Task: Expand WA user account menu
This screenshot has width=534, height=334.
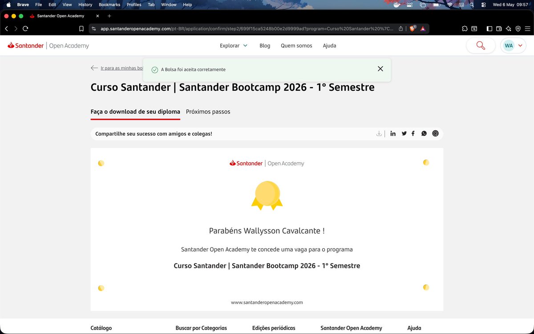Action: pyautogui.click(x=514, y=45)
